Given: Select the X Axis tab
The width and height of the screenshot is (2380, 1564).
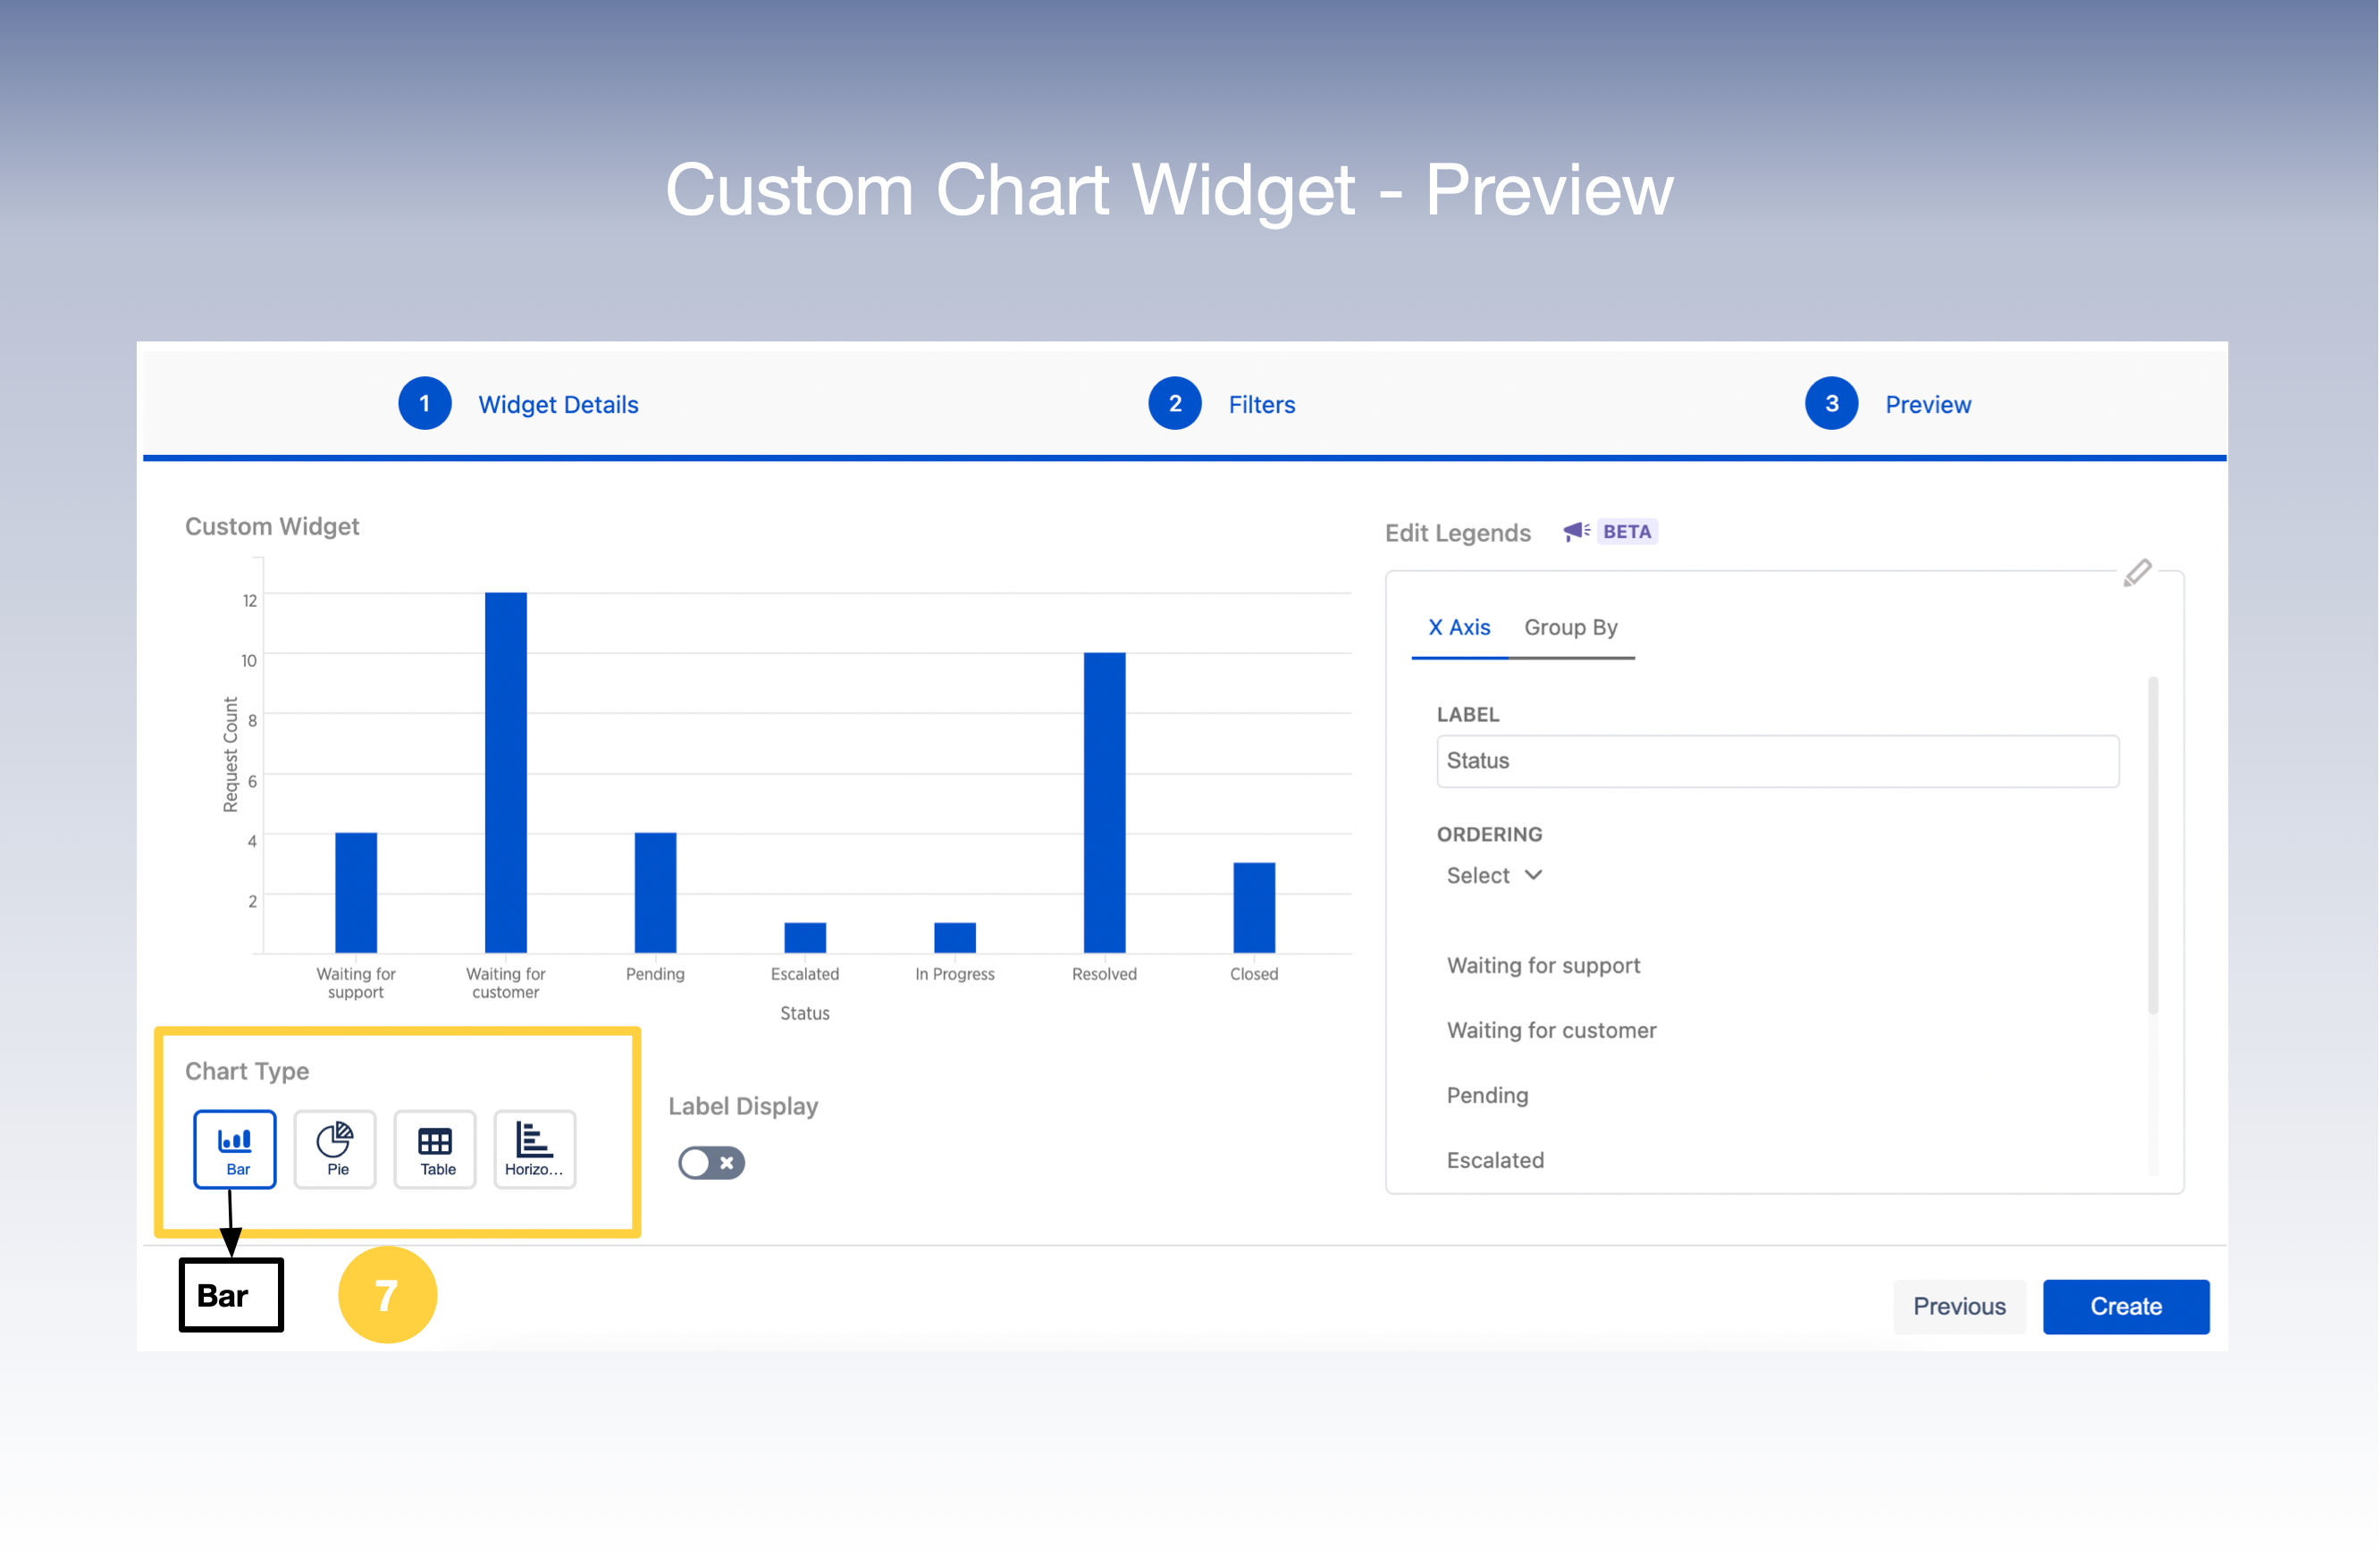Looking at the screenshot, I should pyautogui.click(x=1459, y=628).
